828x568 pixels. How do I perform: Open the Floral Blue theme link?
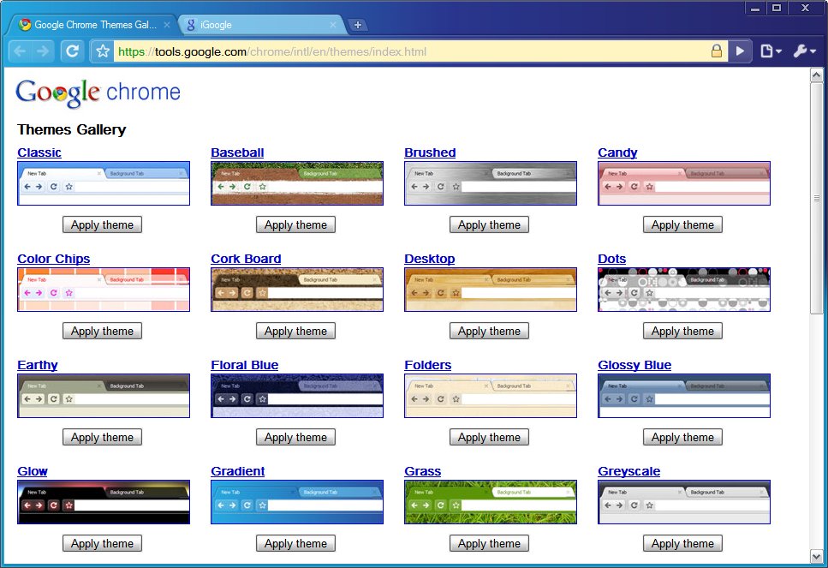pyautogui.click(x=245, y=365)
